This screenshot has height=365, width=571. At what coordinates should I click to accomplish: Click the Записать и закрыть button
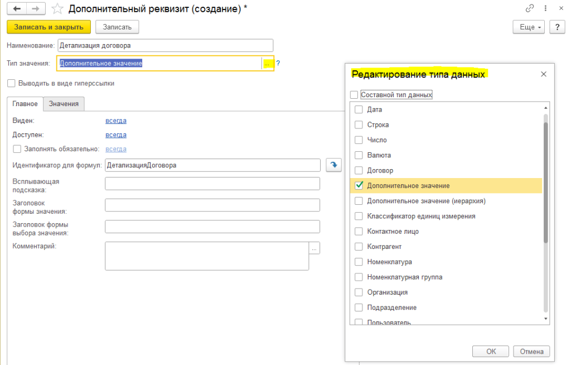coord(49,27)
